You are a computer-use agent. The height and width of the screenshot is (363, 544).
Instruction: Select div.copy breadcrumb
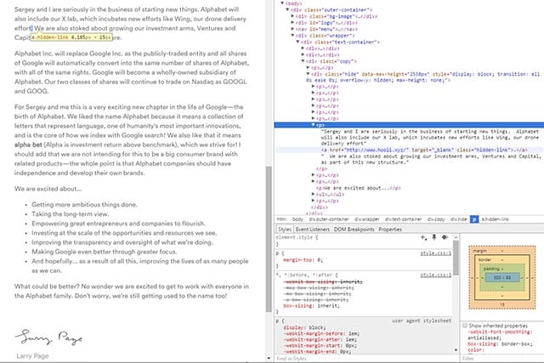pyautogui.click(x=436, y=219)
